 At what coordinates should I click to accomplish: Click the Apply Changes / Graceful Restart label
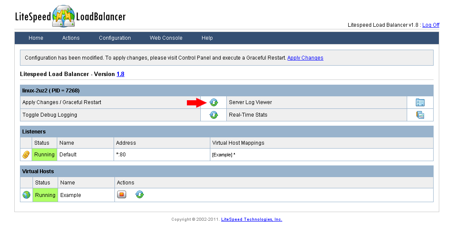(62, 102)
